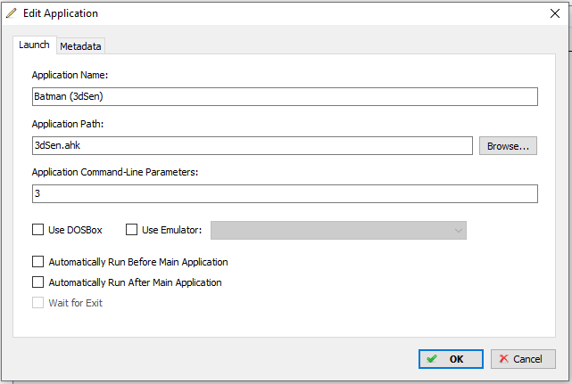Confirm changes with the OK button
Screen dimensions: 572x384
pyautogui.click(x=451, y=359)
